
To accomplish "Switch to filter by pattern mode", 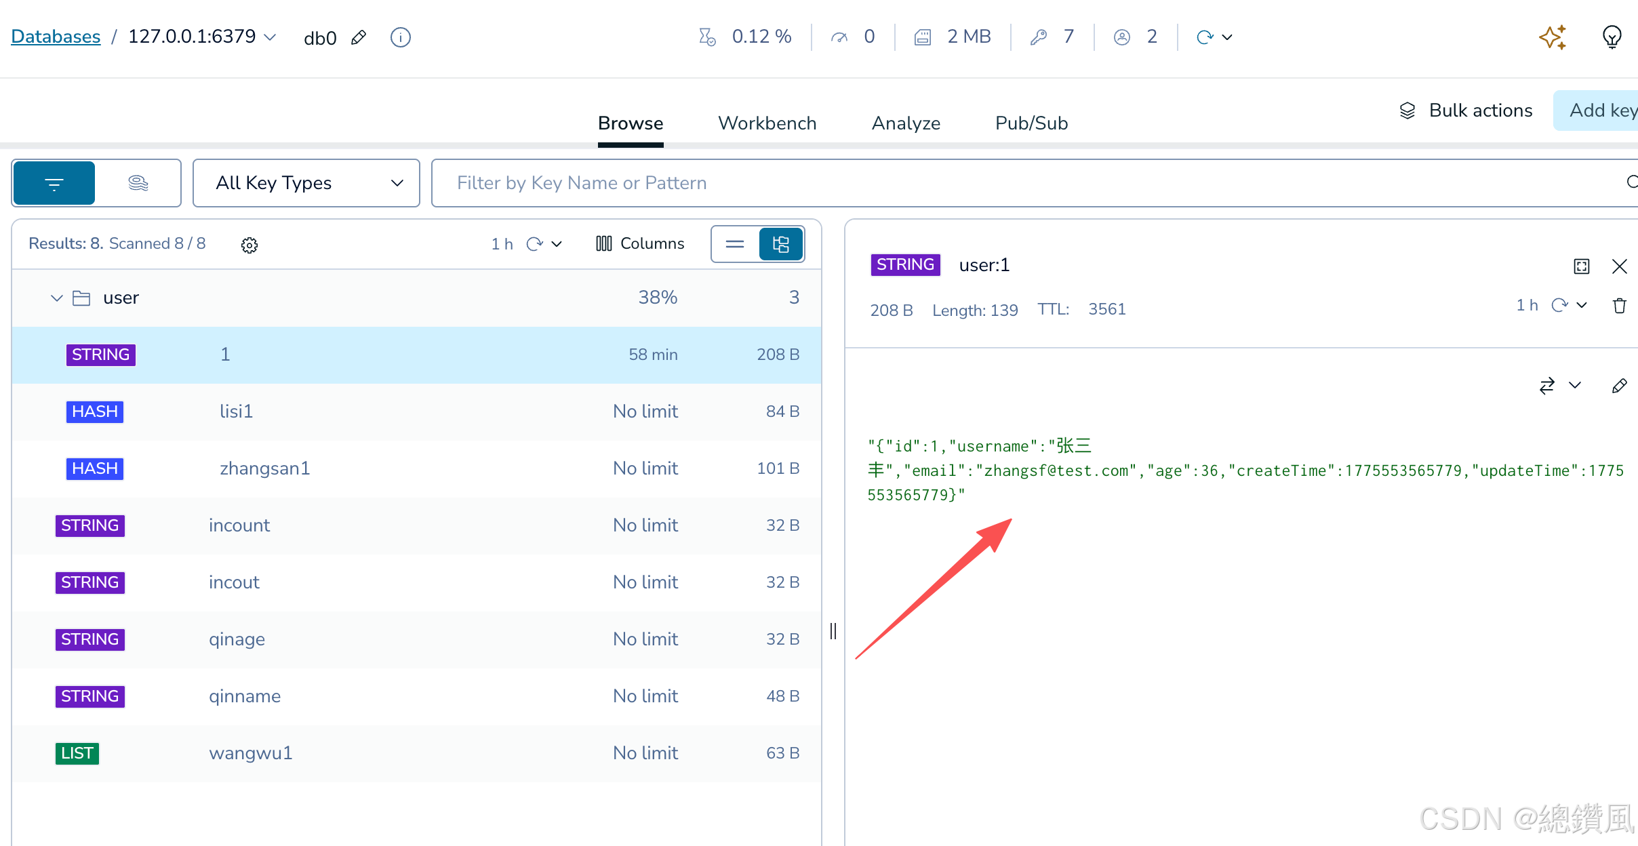I will point(54,183).
